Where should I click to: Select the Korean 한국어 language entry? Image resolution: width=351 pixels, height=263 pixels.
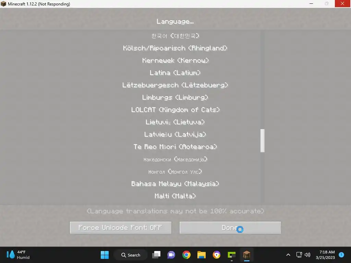175,36
